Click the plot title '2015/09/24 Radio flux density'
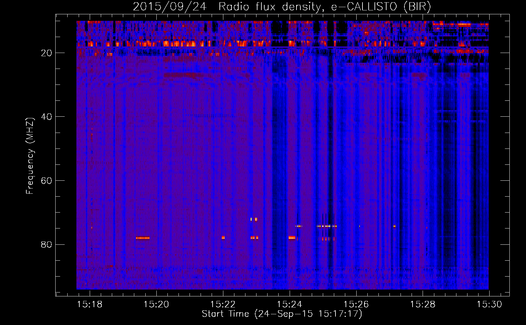Viewport: 526px width, 325px height. (x=282, y=6)
